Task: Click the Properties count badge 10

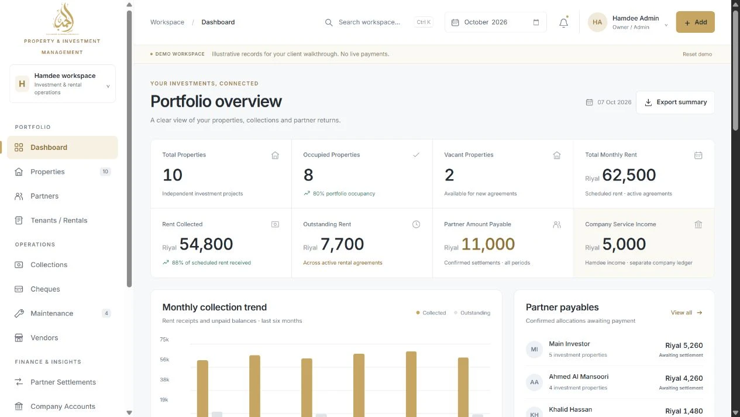Action: point(105,172)
